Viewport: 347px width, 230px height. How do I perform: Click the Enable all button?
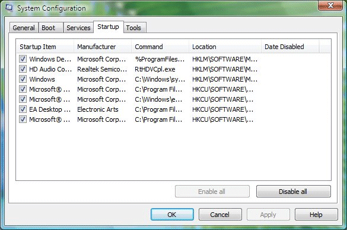(212, 192)
